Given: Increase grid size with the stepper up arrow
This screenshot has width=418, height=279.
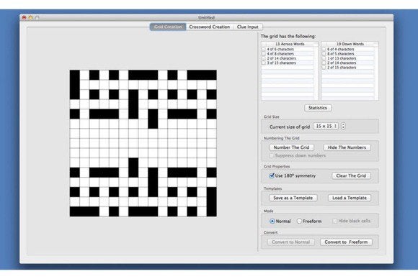Looking at the screenshot, I should click(x=343, y=124).
